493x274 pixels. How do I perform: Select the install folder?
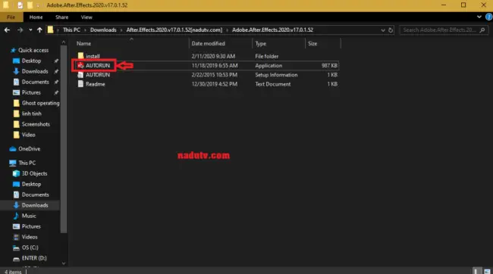pos(93,56)
